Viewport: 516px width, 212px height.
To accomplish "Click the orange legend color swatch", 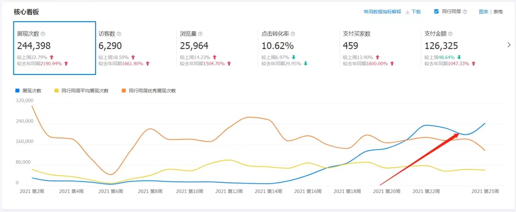I will [124, 91].
